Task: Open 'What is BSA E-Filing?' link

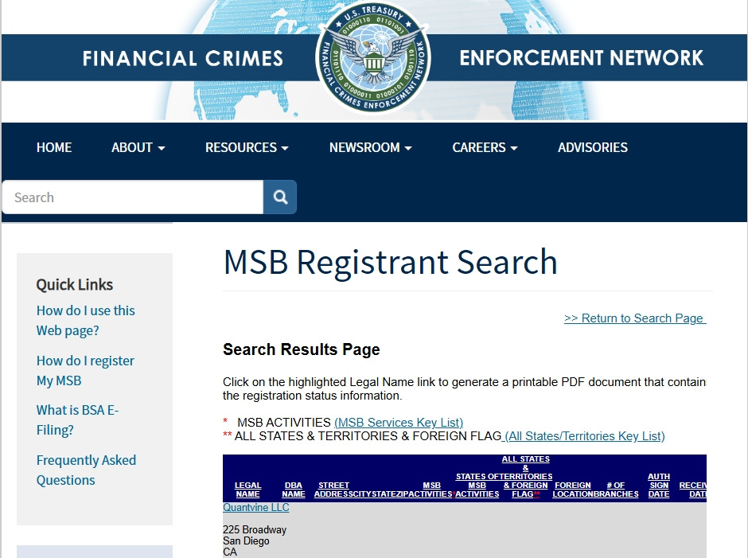Action: point(77,420)
